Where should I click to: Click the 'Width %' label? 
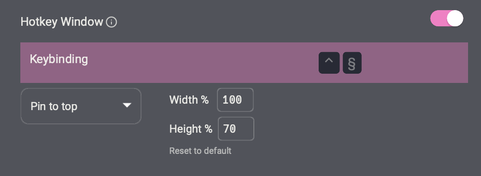coord(189,100)
